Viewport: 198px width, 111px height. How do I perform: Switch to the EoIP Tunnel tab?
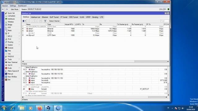(x=54, y=17)
